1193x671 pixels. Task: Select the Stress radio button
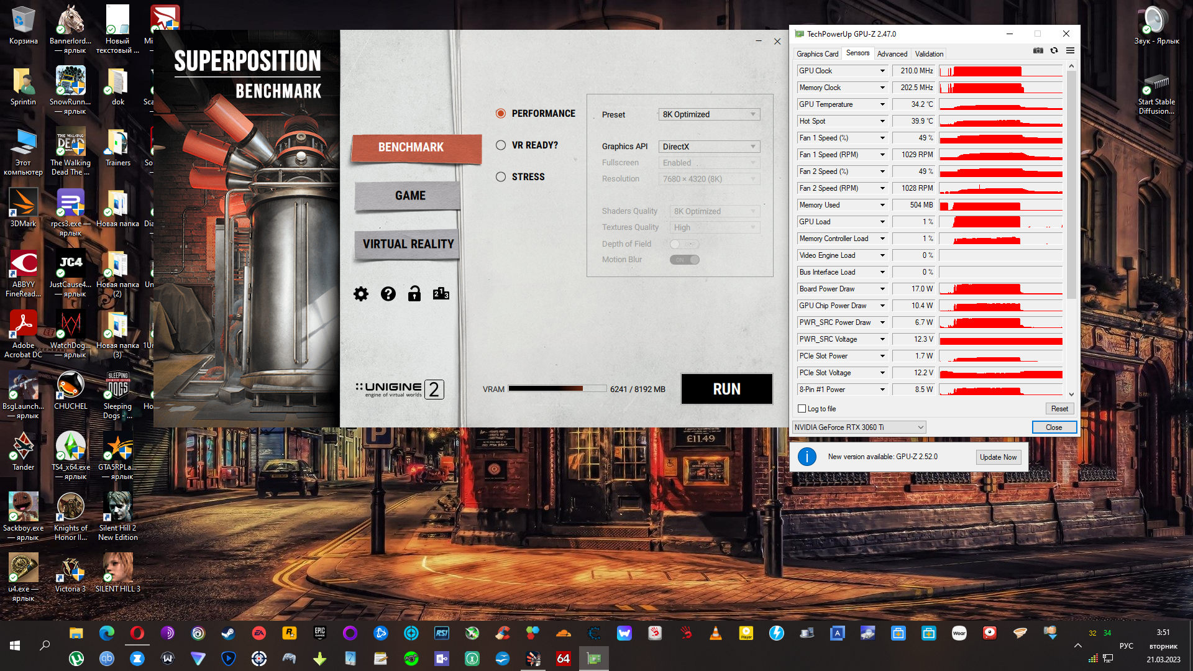tap(501, 177)
